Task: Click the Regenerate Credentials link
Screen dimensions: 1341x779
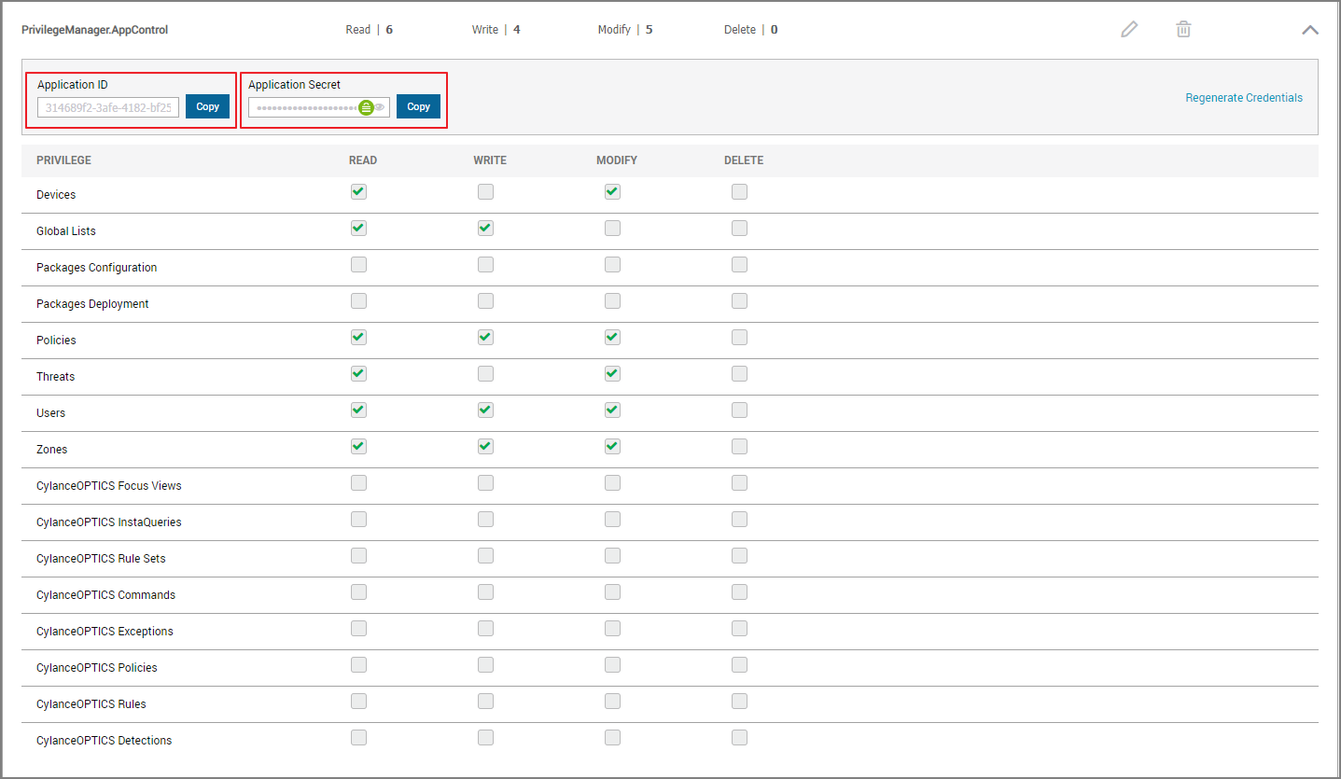Action: (x=1243, y=98)
